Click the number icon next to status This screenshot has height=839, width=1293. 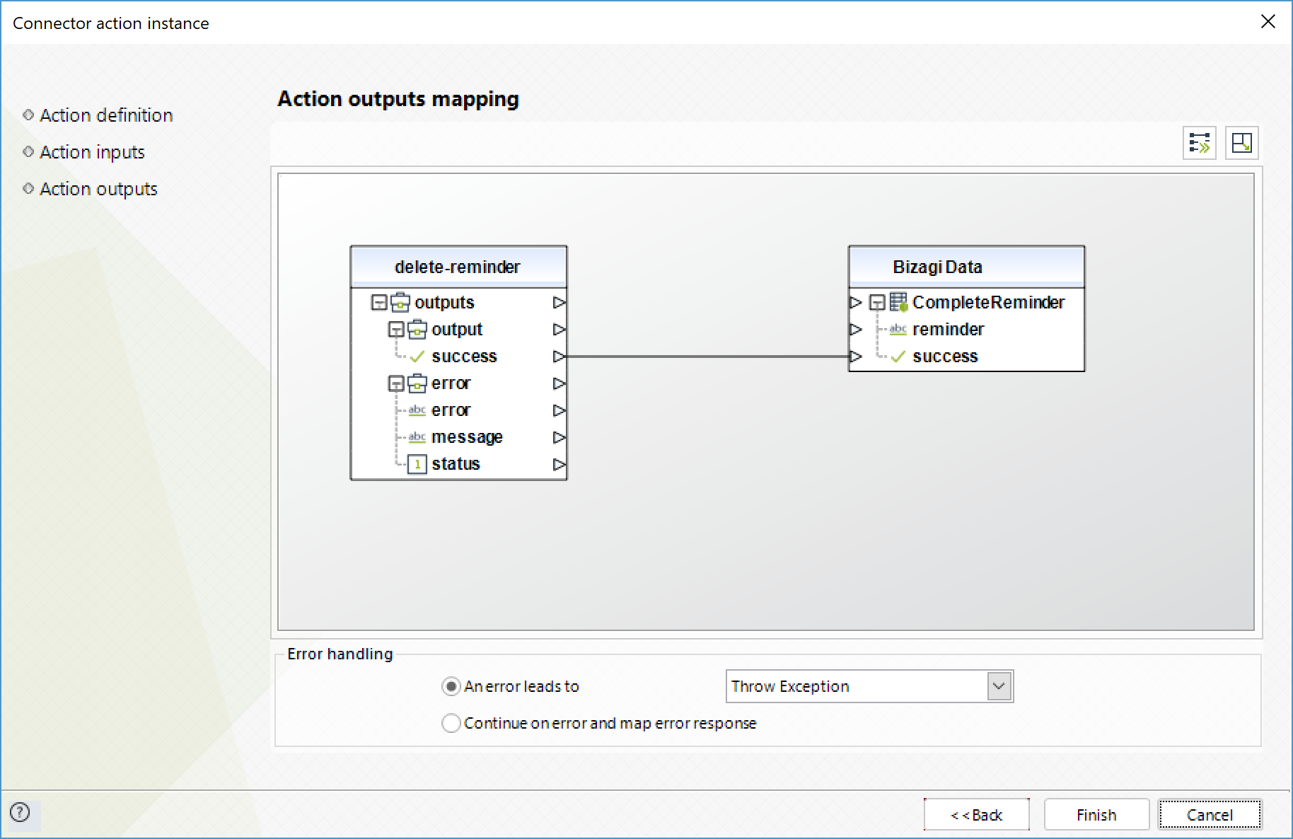coord(417,464)
